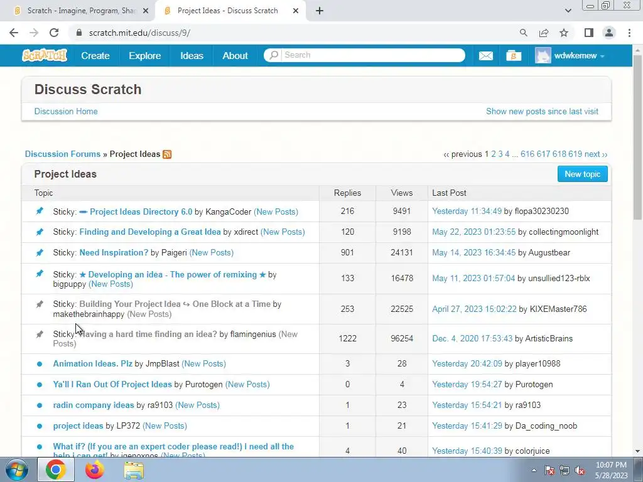643x482 pixels.
Task: Open a new browser tab with the plus icon
Action: (320, 11)
